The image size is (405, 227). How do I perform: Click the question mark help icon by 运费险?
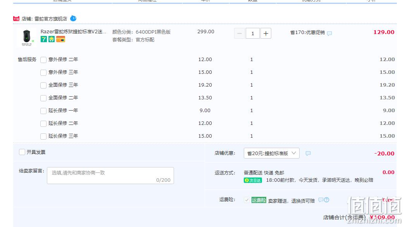[x=326, y=200]
